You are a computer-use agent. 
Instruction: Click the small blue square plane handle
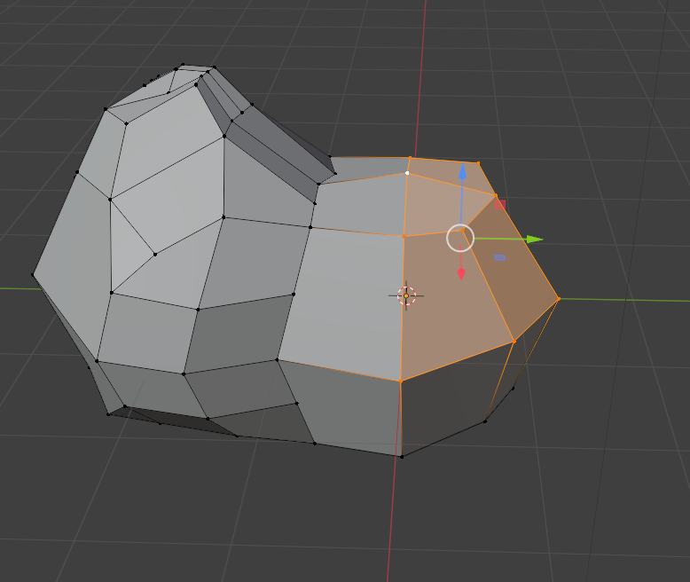tap(499, 258)
